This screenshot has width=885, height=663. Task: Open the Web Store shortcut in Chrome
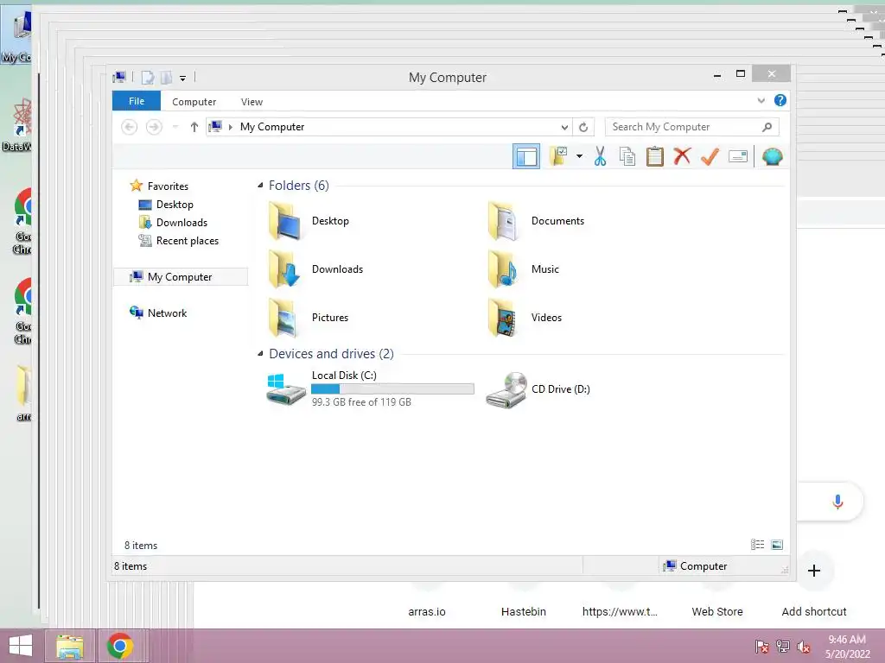(716, 611)
